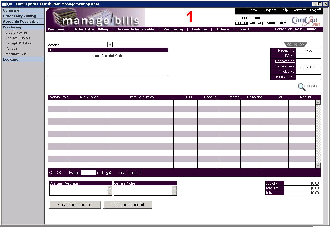Open the Receipt No link
330x227 pixels.
point(286,51)
